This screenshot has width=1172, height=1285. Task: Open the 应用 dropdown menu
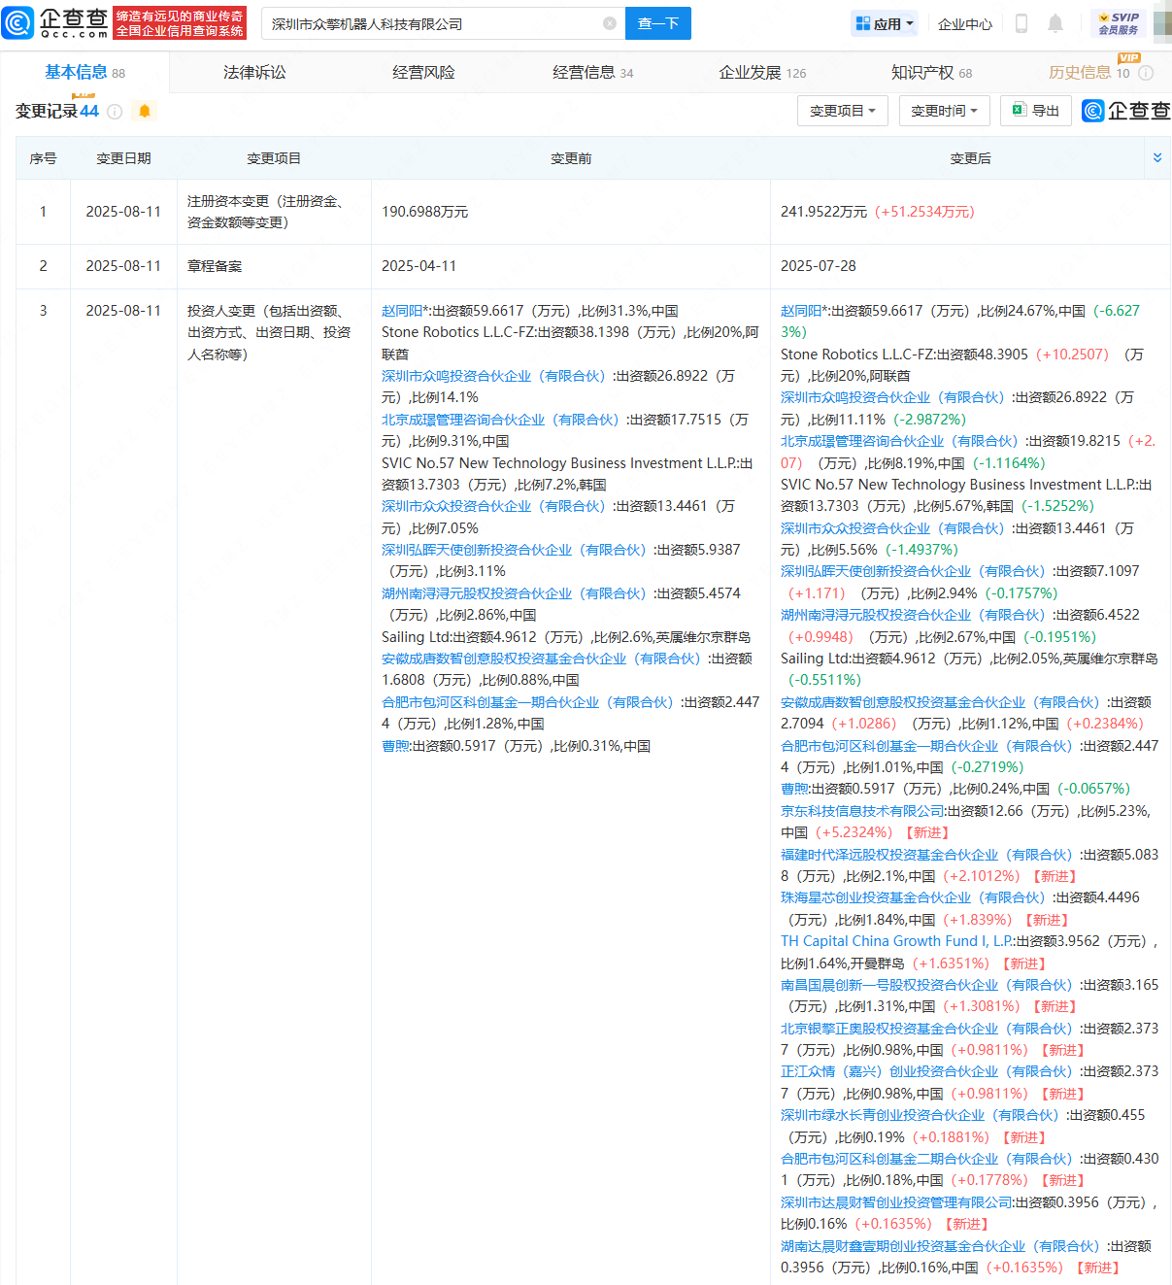coord(884,23)
